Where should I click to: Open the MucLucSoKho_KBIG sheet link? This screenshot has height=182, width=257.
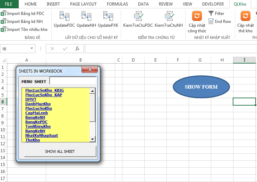coord(45,90)
